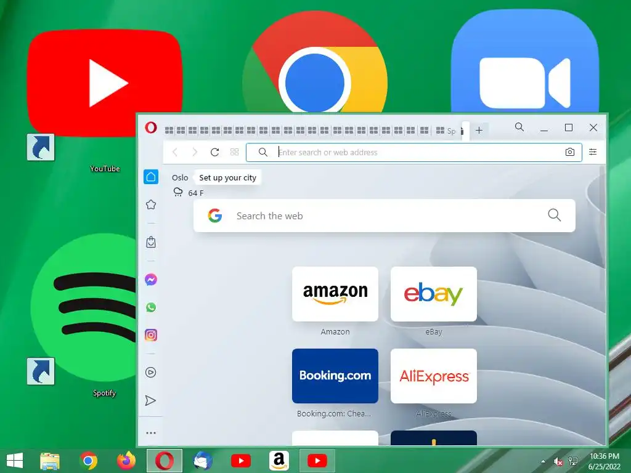Launch WhatsApp from Opera sidebar
The image size is (631, 473).
[151, 307]
